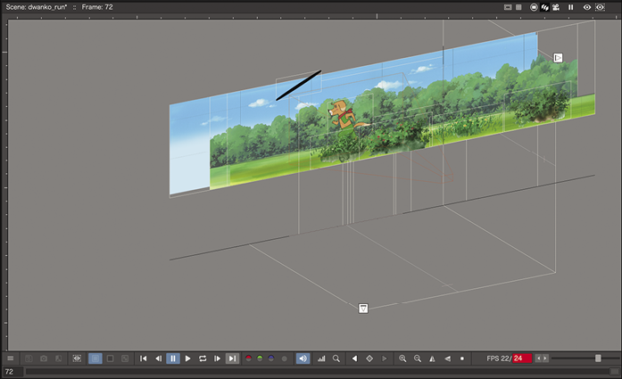This screenshot has width=622, height=379.
Task: Toggle the alpha (matte) channel
Action: point(284,358)
